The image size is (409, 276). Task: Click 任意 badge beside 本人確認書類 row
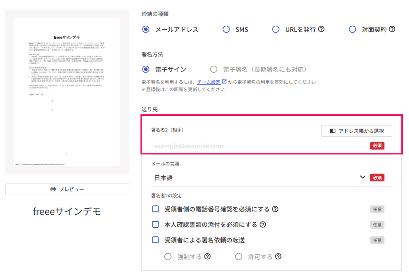coord(377,225)
